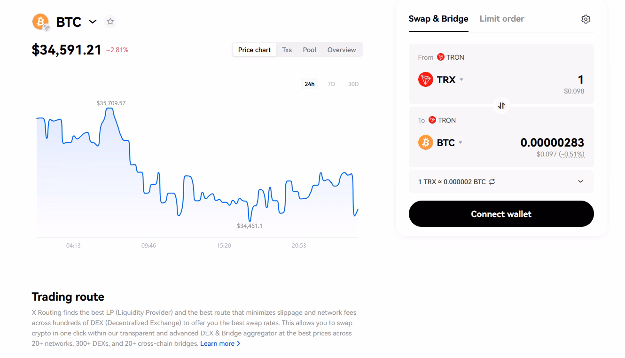
Task: Open the settings gear on the swap panel
Action: click(x=585, y=18)
